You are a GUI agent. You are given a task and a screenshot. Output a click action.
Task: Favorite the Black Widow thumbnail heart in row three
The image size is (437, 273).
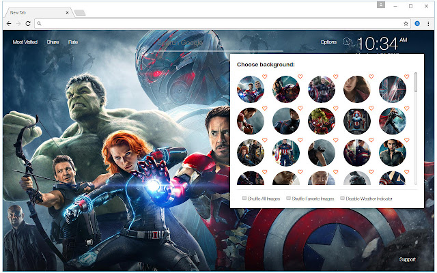point(407,140)
